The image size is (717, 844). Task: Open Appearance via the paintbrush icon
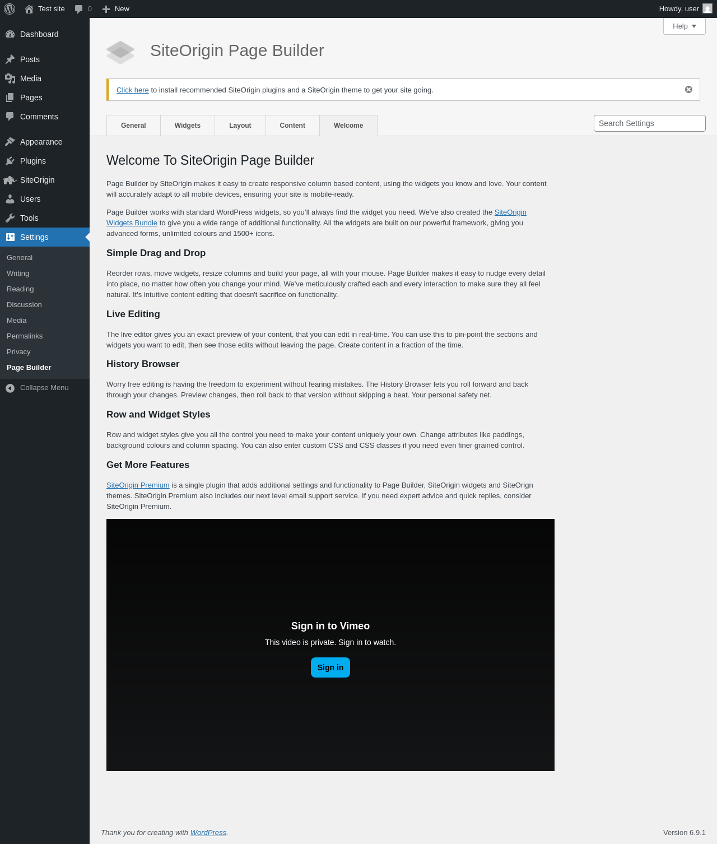[10, 142]
